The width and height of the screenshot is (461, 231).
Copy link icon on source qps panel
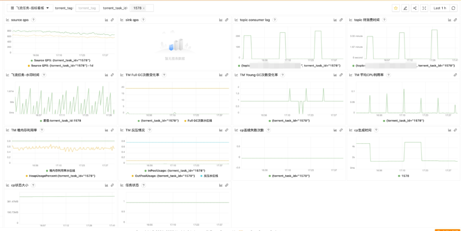click(x=112, y=20)
